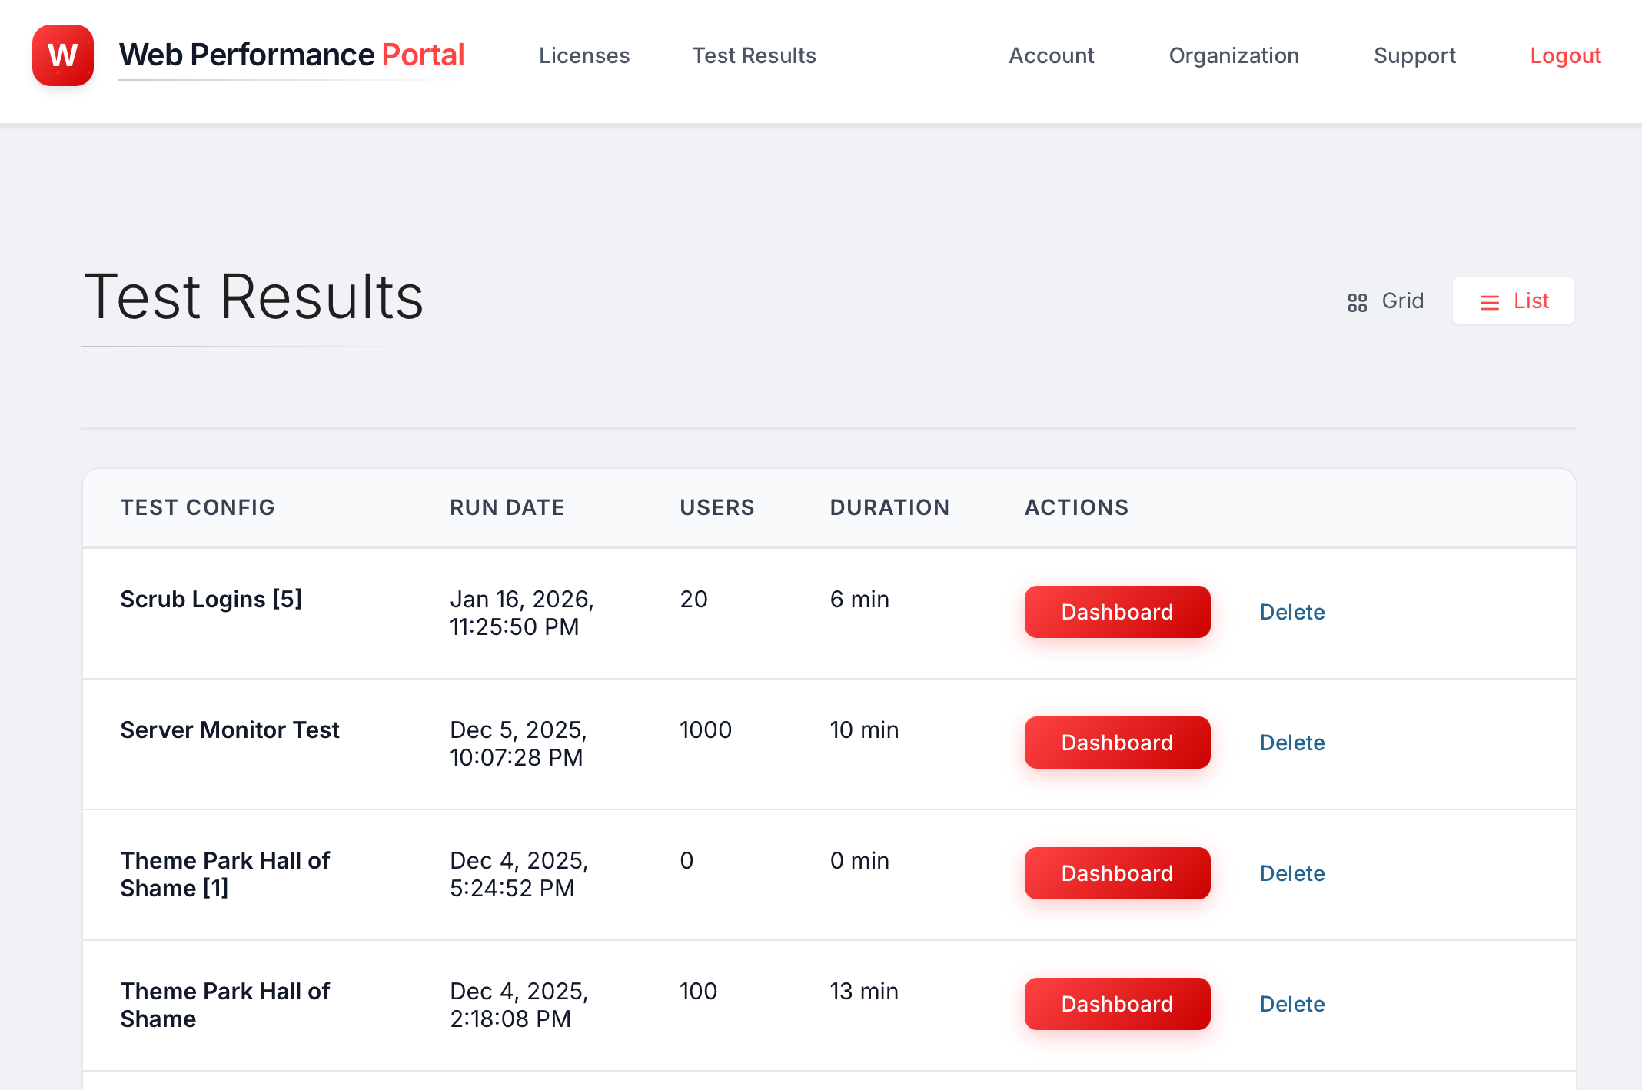
Task: Click the Jan 16, 2026 run date
Action: (522, 613)
